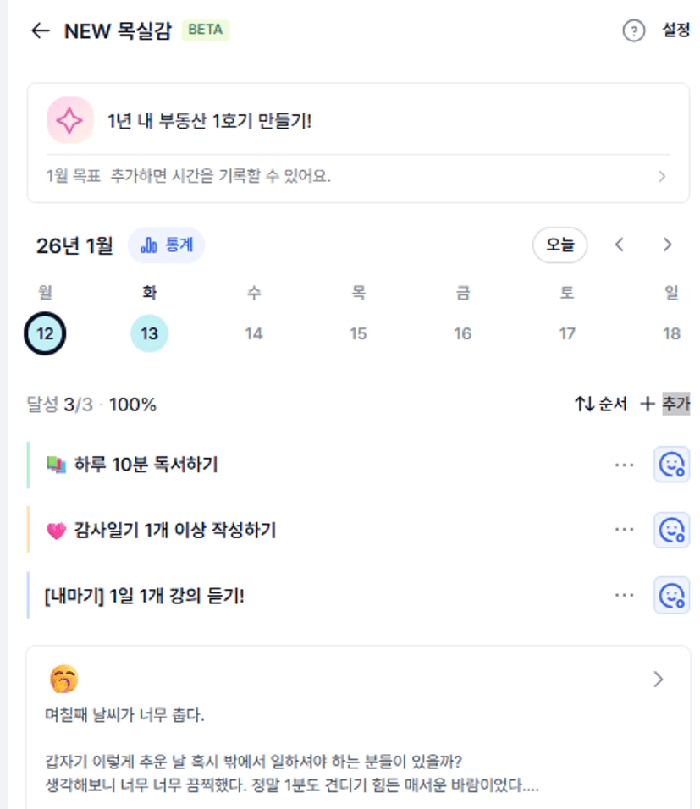
Task: Open 통계 statistics chart button
Action: point(167,245)
